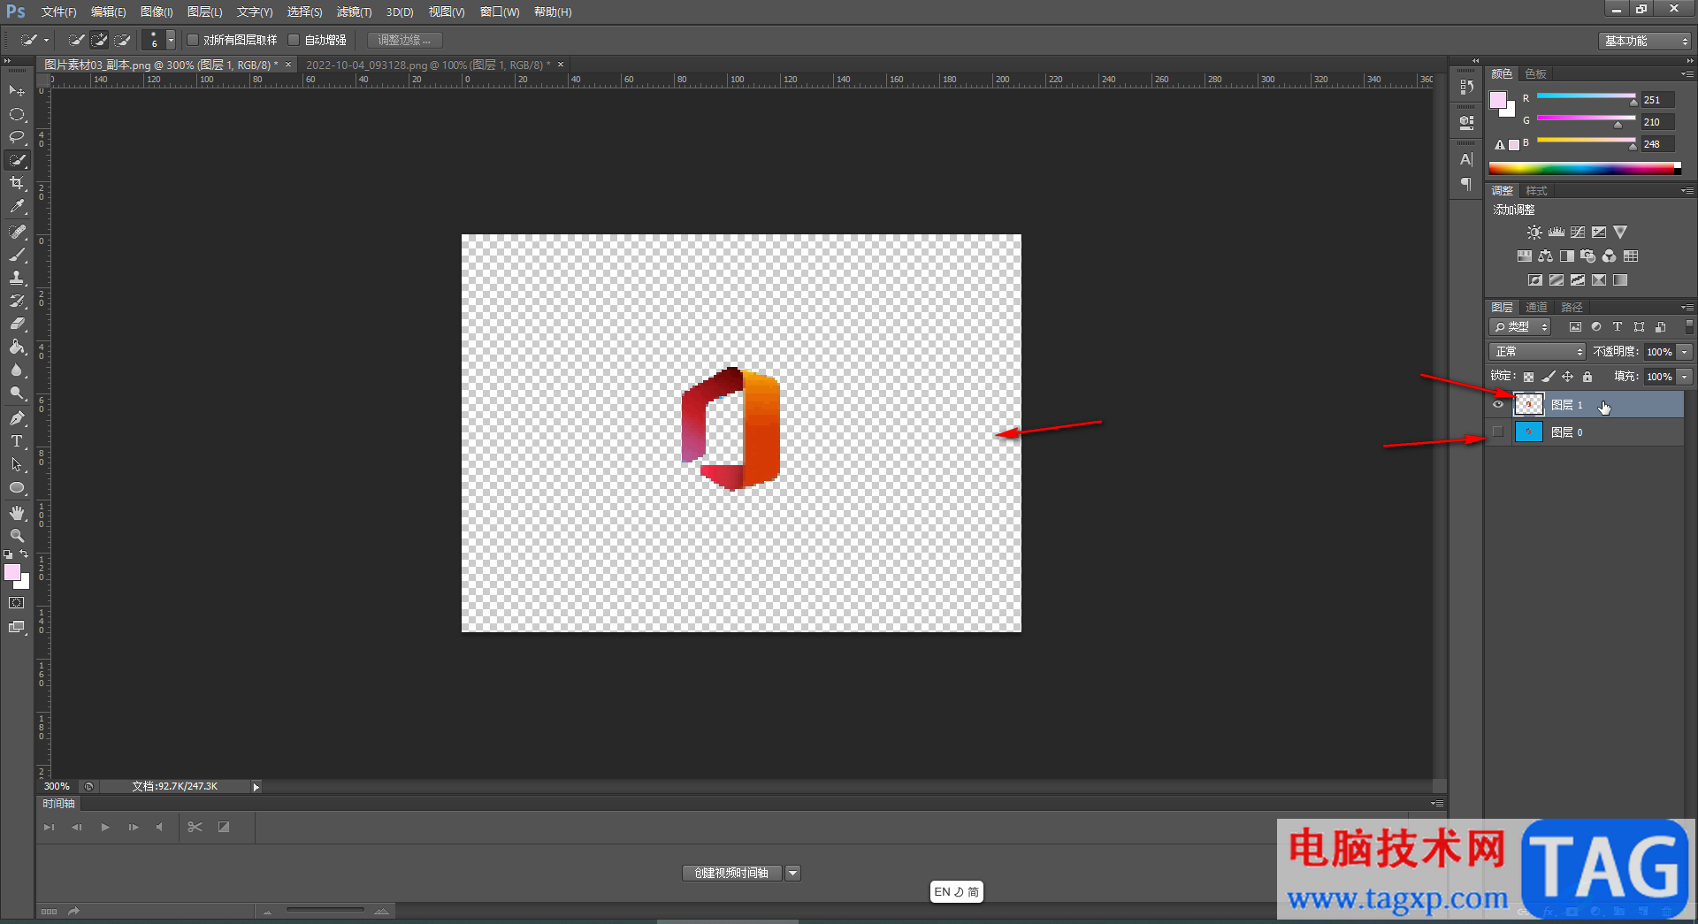Select the Zoom tool

tap(17, 536)
